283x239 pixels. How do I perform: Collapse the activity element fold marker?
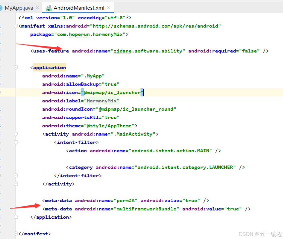[16, 134]
